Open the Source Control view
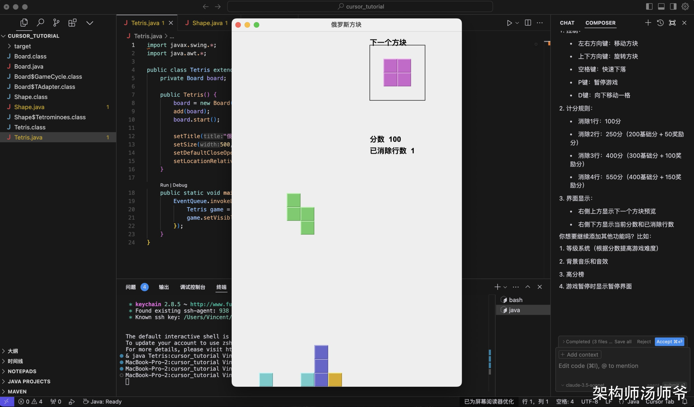Viewport: 694px width, 407px height. [x=56, y=22]
